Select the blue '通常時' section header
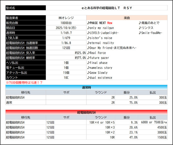173x145 pixels. pos(86,87)
